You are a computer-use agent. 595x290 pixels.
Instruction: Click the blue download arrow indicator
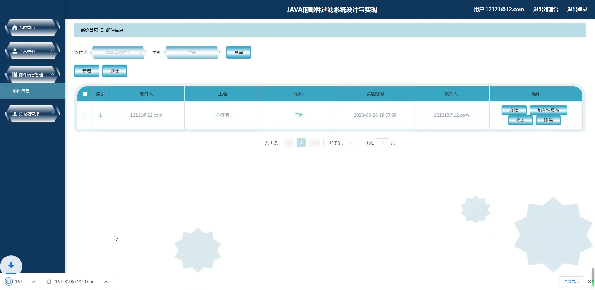(x=11, y=265)
